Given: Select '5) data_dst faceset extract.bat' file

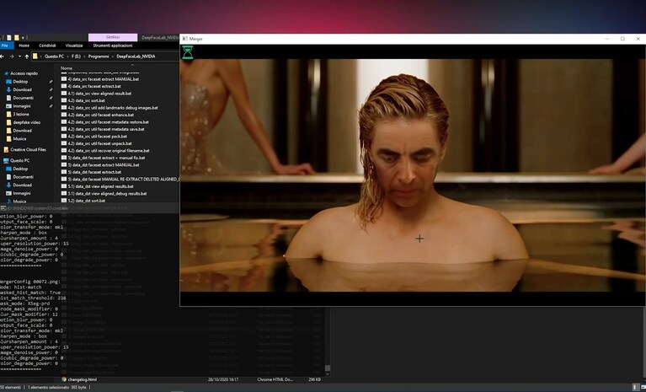Looking at the screenshot, I should (x=91, y=172).
